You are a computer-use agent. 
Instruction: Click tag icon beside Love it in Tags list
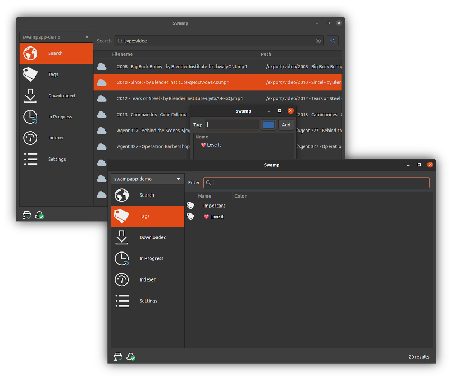pos(190,216)
